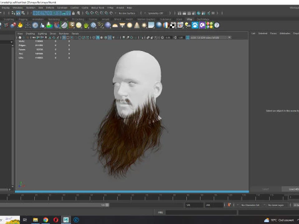
Task: Click the viewport exposure value field
Action: point(168,37)
